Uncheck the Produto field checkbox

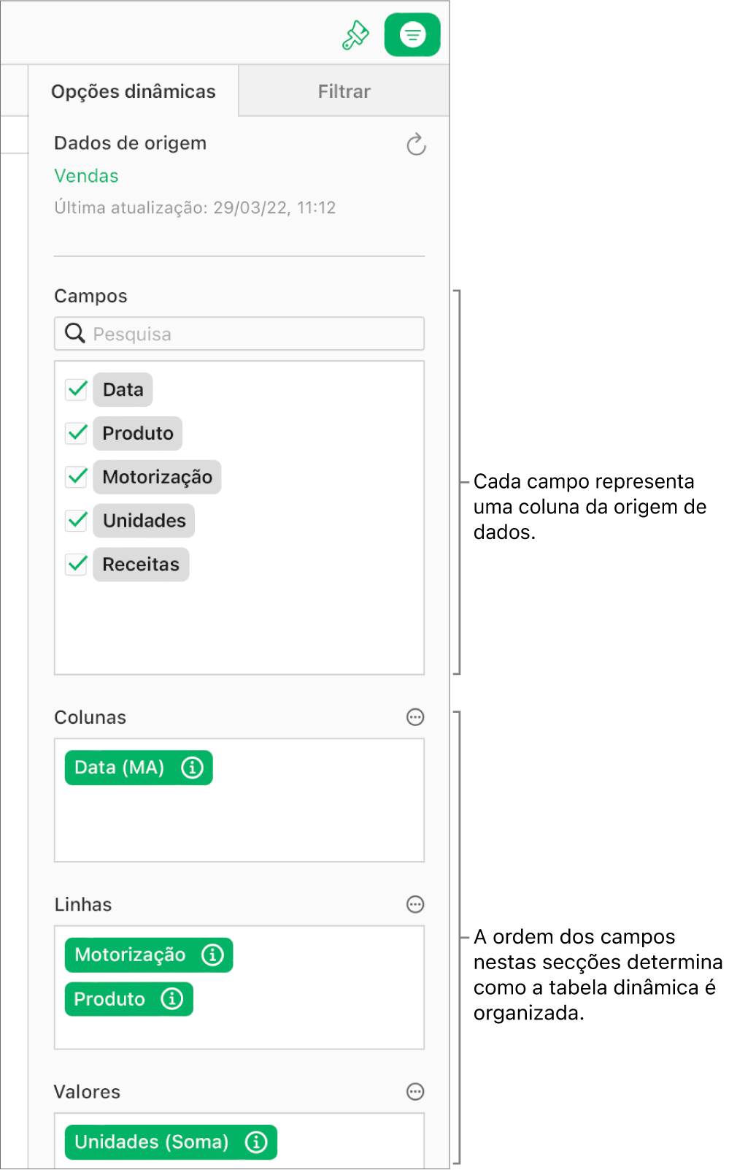pos(77,433)
